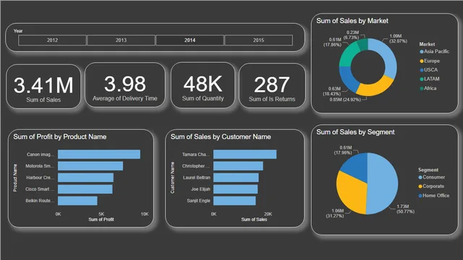Click the Sum of Profit by Product Name title
Image resolution: width=463 pixels, height=260 pixels.
(59, 136)
